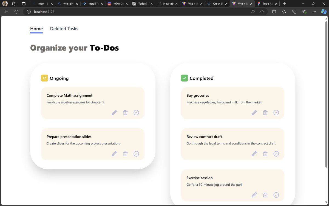This screenshot has width=329, height=206.
Task: Delete the Review contract draft task
Action: coord(265,154)
